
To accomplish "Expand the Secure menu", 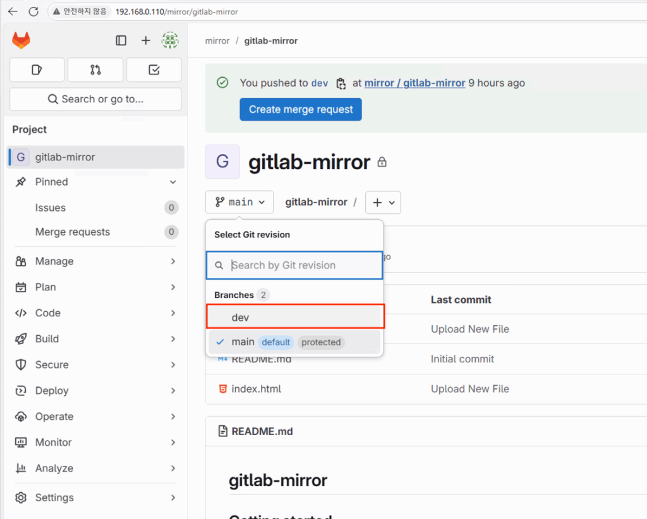I will coord(95,365).
